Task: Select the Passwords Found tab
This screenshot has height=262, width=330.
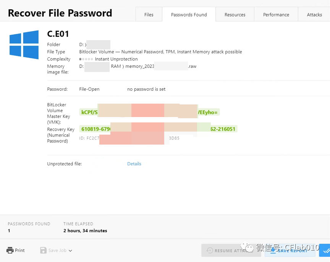Action: coord(189,15)
